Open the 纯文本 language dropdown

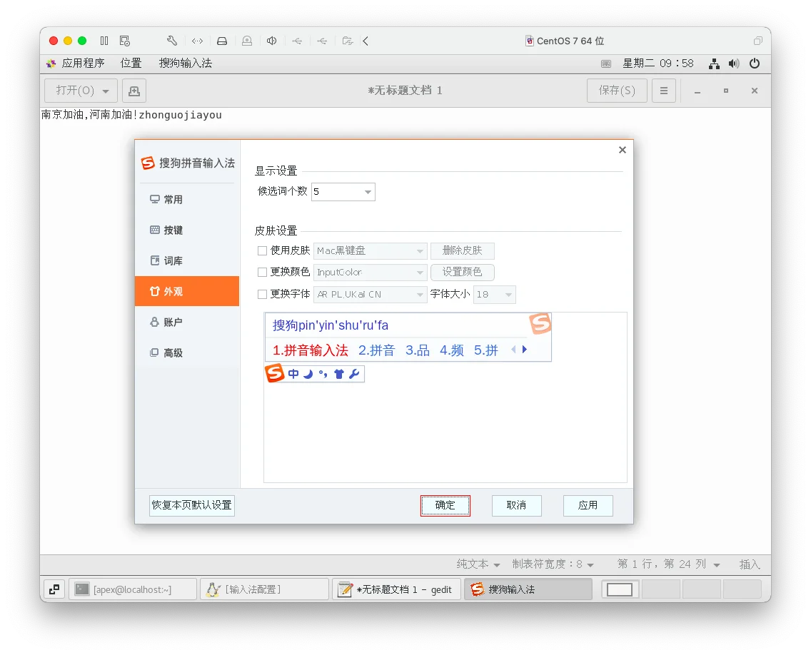478,564
